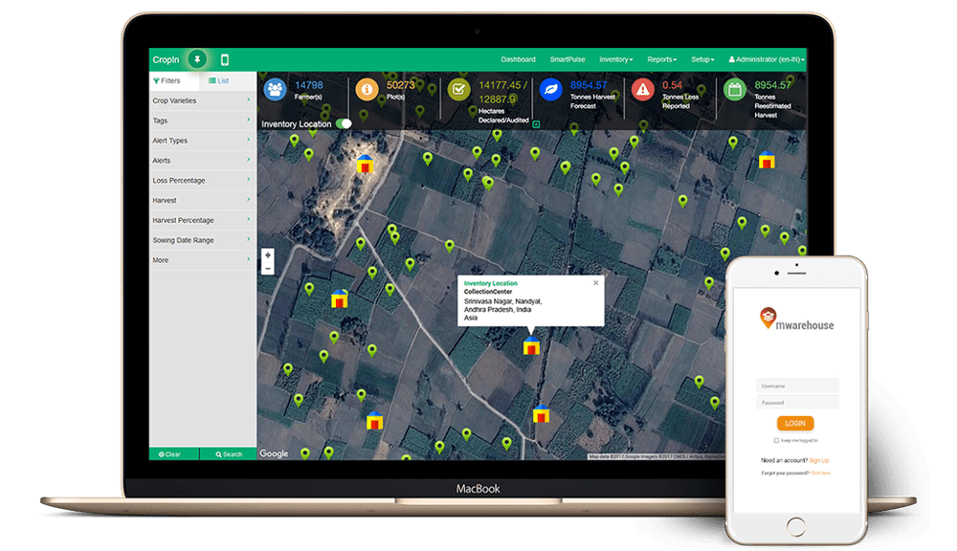This screenshot has width=957, height=551.
Task: Zoom in on the map
Action: 267,255
